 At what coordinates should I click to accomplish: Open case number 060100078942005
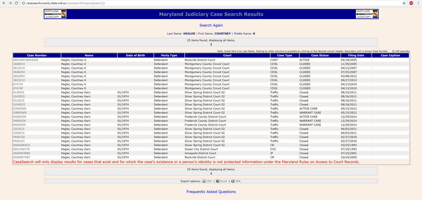point(25,60)
